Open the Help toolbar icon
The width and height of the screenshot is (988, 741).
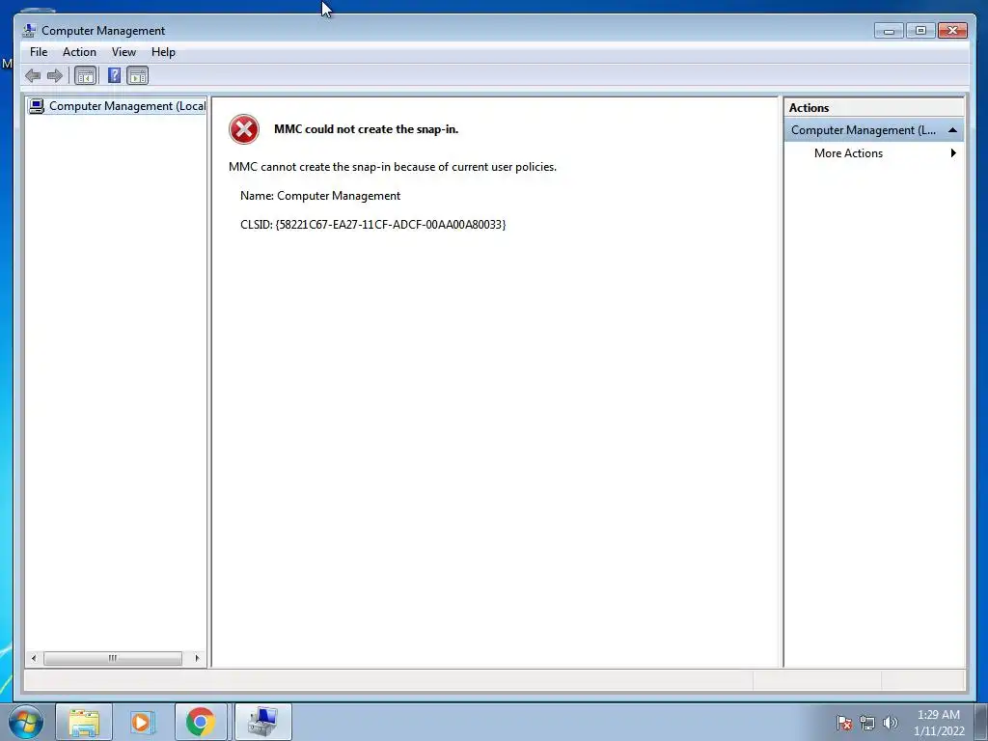[x=114, y=75]
